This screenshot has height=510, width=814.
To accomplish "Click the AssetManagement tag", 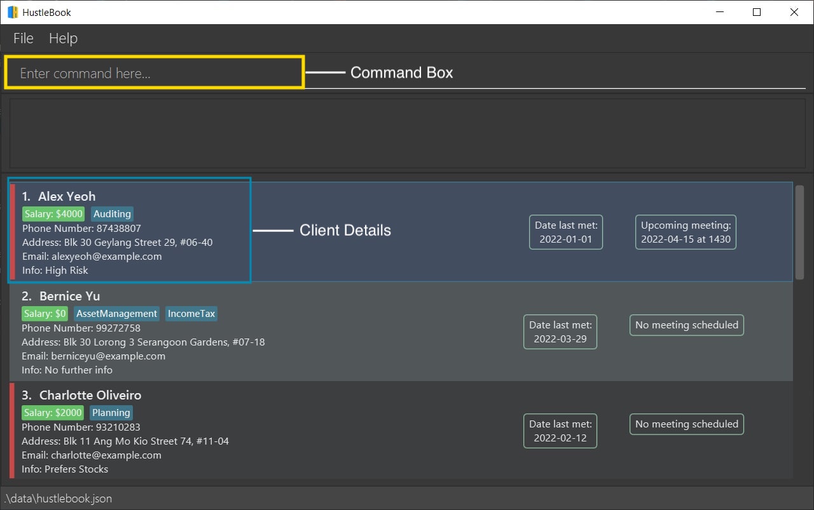I will tap(117, 314).
